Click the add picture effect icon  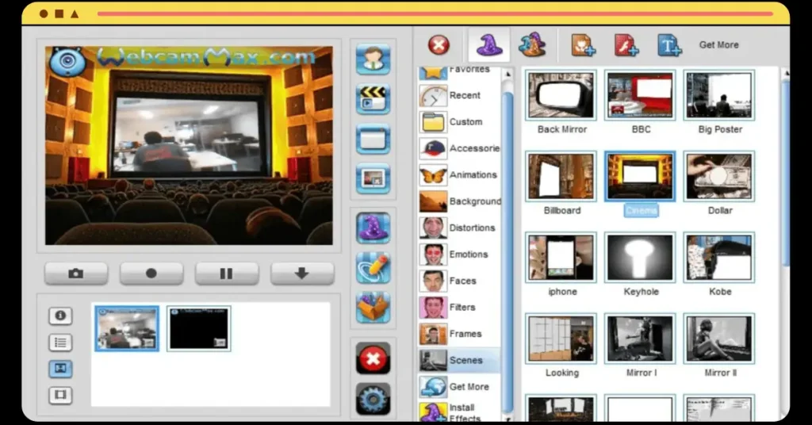583,45
